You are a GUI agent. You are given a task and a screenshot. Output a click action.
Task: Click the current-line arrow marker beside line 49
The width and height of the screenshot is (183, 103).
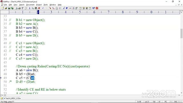[x=1, y=78]
